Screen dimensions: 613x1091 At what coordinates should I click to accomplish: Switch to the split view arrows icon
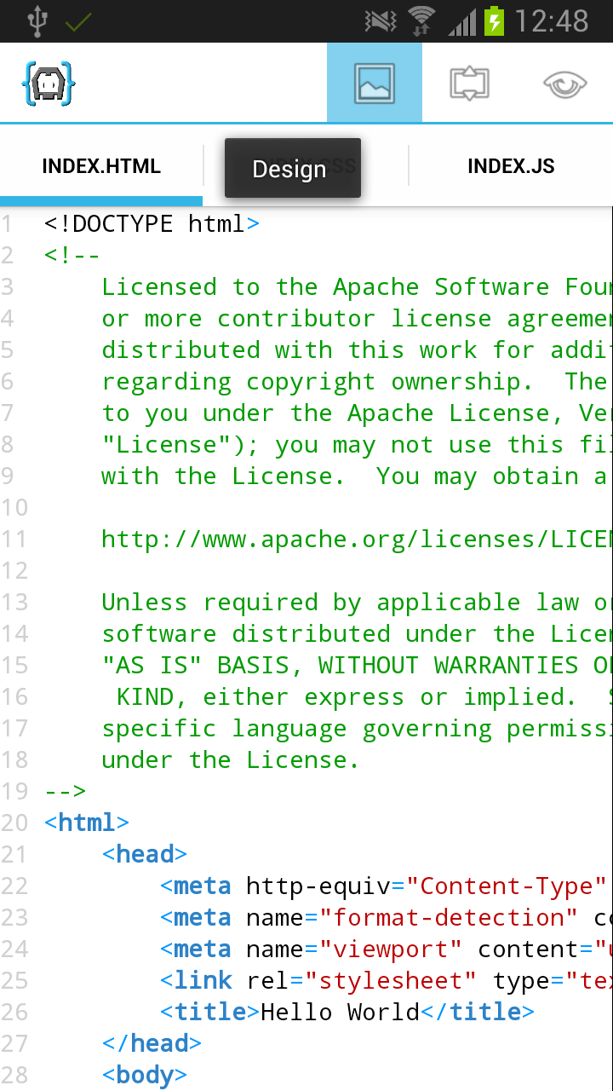point(469,84)
